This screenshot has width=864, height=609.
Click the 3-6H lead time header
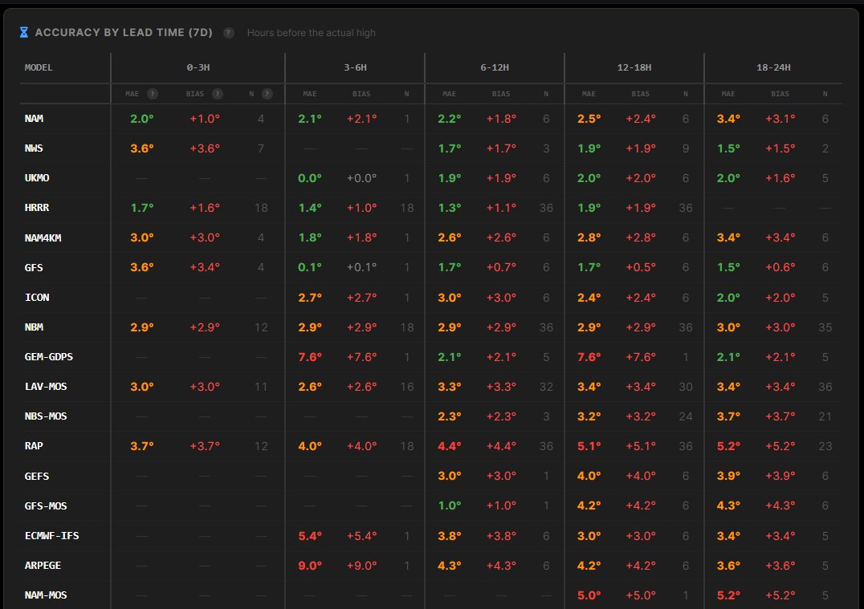coord(355,67)
